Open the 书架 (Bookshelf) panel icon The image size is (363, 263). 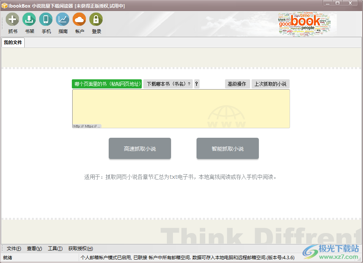[x=29, y=20]
